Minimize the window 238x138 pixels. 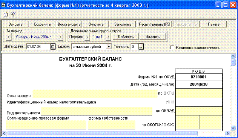(218, 5)
